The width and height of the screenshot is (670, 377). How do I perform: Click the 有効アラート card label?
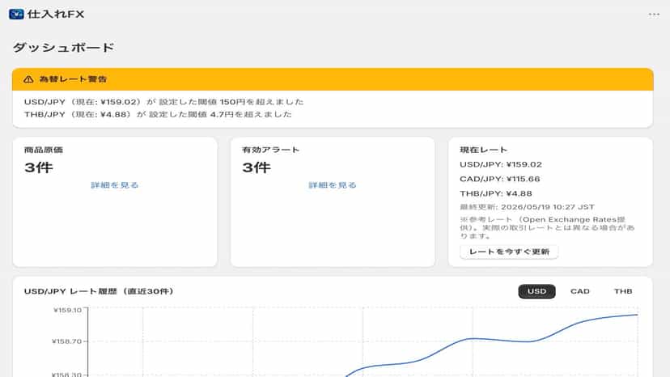(270, 150)
